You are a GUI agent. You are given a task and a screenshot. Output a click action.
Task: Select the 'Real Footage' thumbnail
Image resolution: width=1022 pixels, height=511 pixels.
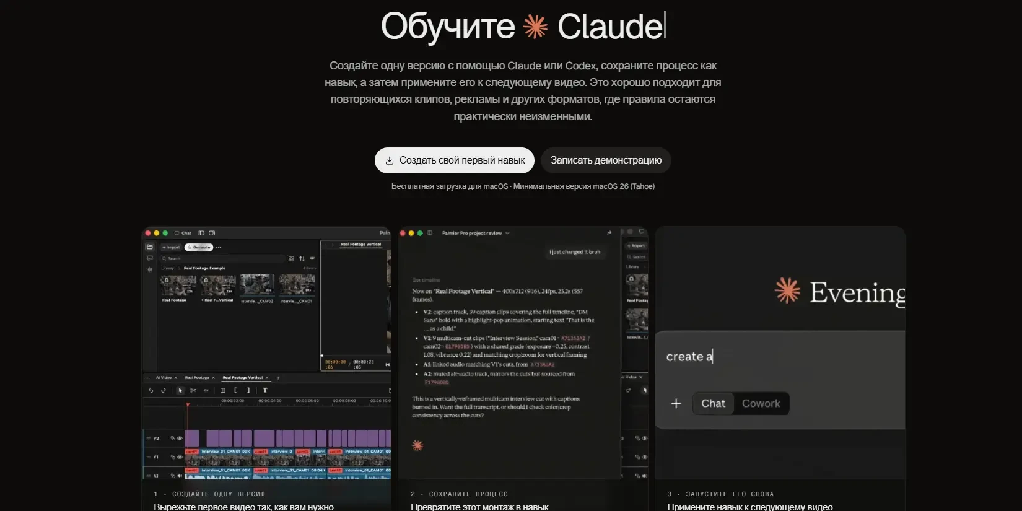[178, 286]
